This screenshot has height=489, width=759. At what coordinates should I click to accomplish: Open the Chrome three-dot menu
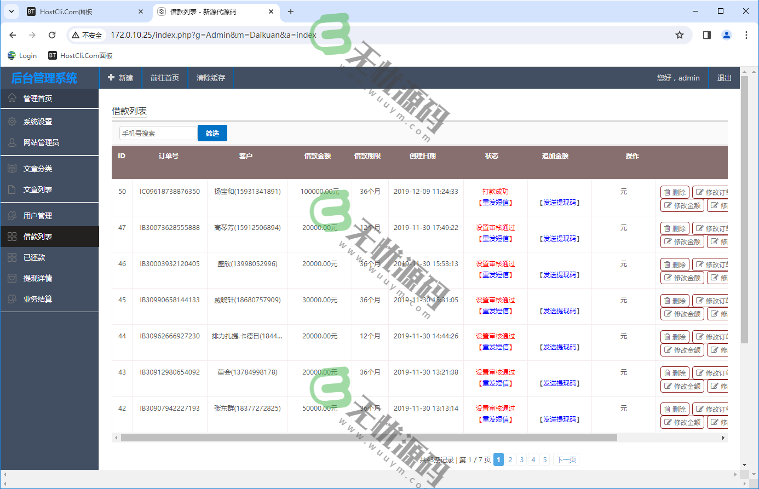pos(746,35)
